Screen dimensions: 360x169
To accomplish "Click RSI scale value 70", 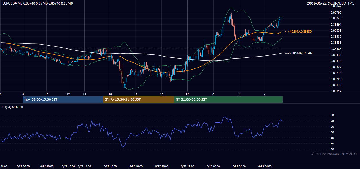I will click(332, 121).
